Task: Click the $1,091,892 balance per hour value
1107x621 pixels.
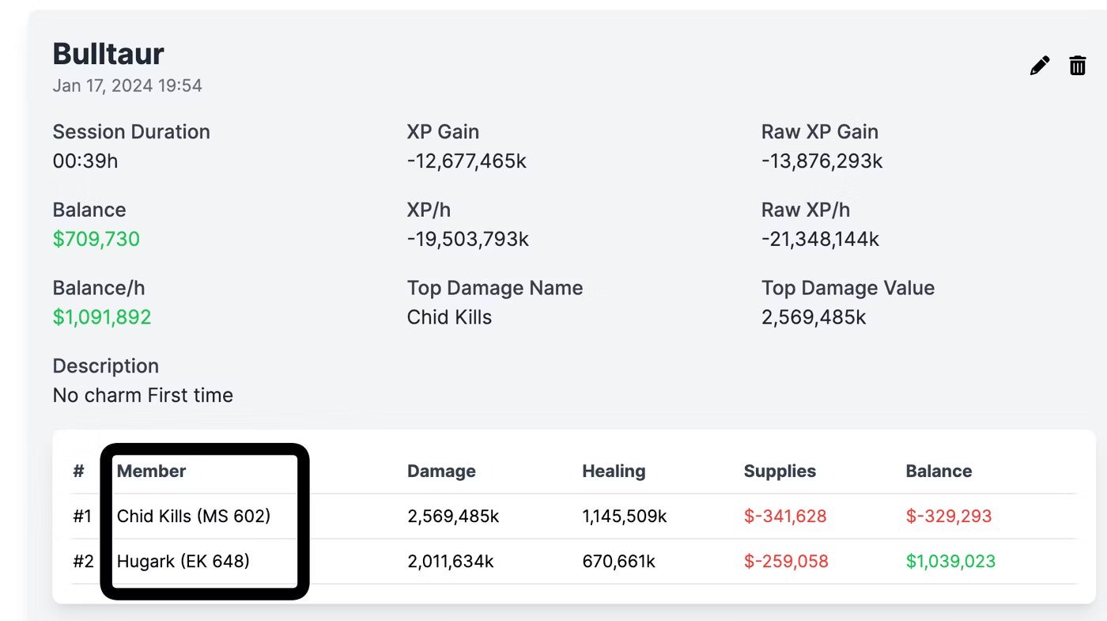Action: pos(102,317)
